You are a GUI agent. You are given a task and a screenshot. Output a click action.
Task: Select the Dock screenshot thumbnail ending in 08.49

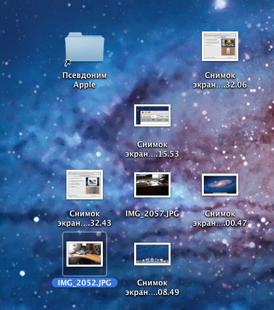(152, 254)
